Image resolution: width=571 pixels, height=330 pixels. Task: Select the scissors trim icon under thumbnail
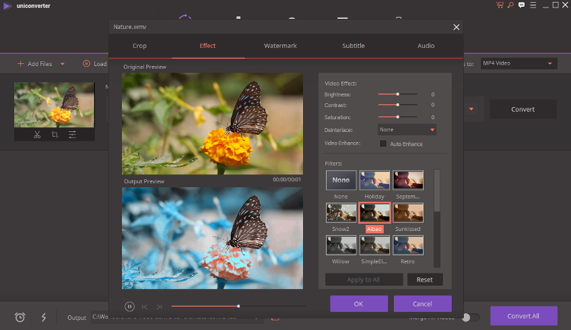[37, 135]
